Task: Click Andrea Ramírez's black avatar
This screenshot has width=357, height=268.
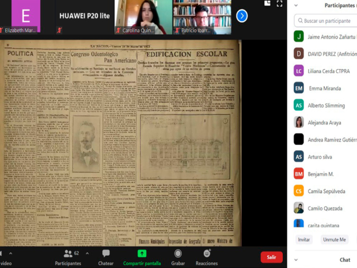Action: point(299,140)
